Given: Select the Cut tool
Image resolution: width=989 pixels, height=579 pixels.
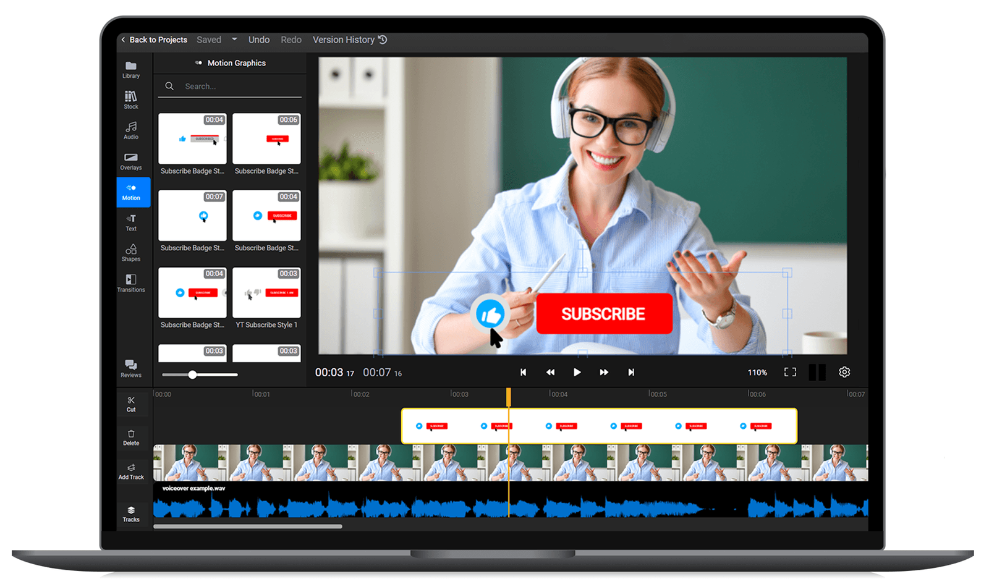Looking at the screenshot, I should point(132,404).
